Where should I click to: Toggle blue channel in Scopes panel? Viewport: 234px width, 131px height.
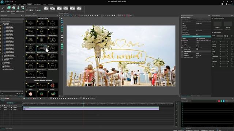[x=224, y=101]
